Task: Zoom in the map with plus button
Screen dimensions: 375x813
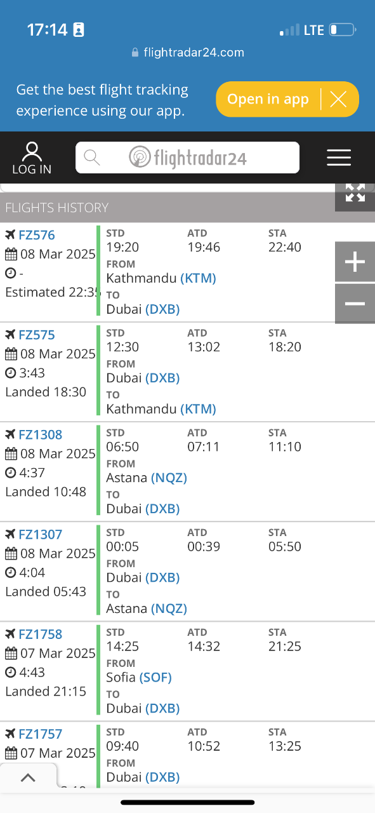Action: (355, 262)
